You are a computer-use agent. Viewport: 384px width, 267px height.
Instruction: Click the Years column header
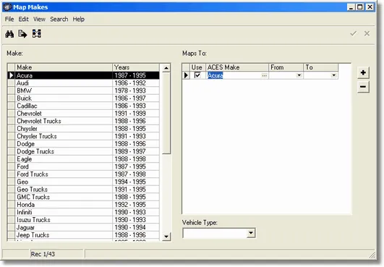click(x=136, y=67)
